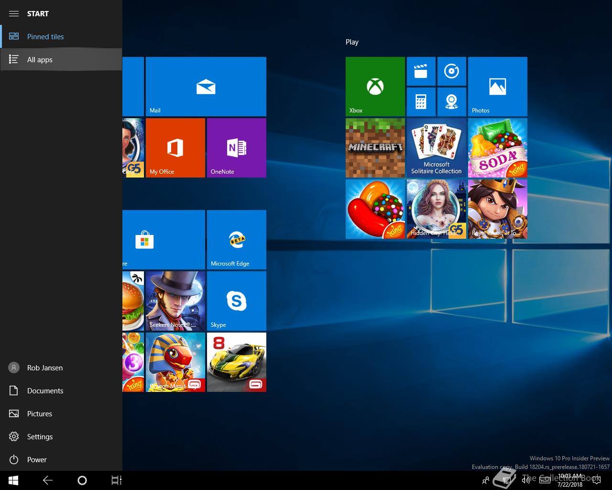
Task: Open the Photos tile
Action: point(497,87)
